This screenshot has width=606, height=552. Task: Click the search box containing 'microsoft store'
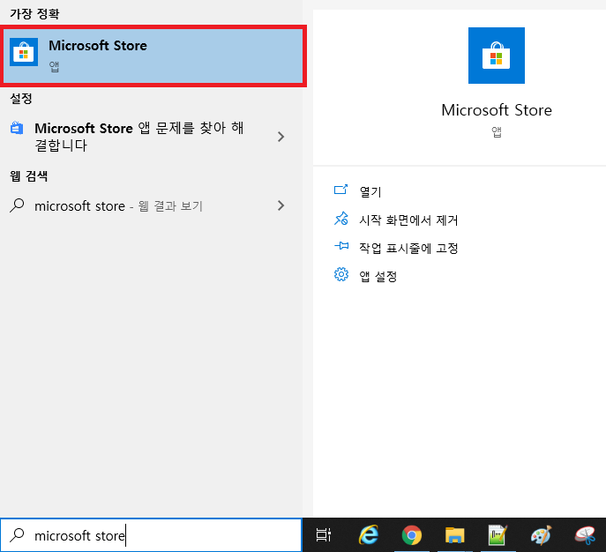click(x=151, y=535)
